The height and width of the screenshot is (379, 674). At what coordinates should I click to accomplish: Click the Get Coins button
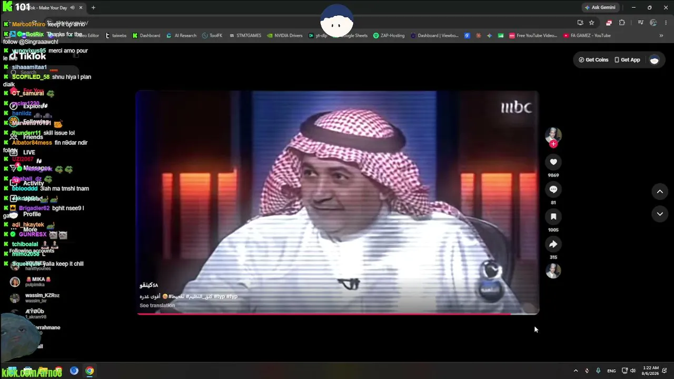point(593,60)
